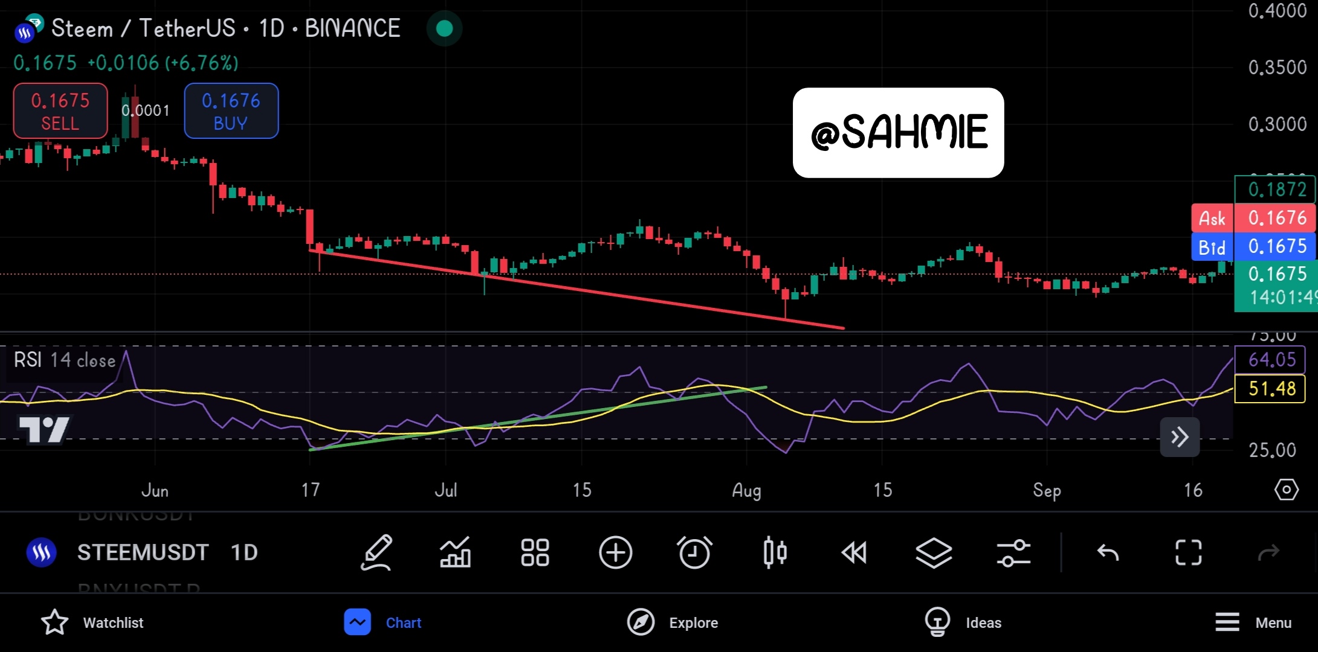
Task: Undo the last chart action
Action: [x=1108, y=552]
